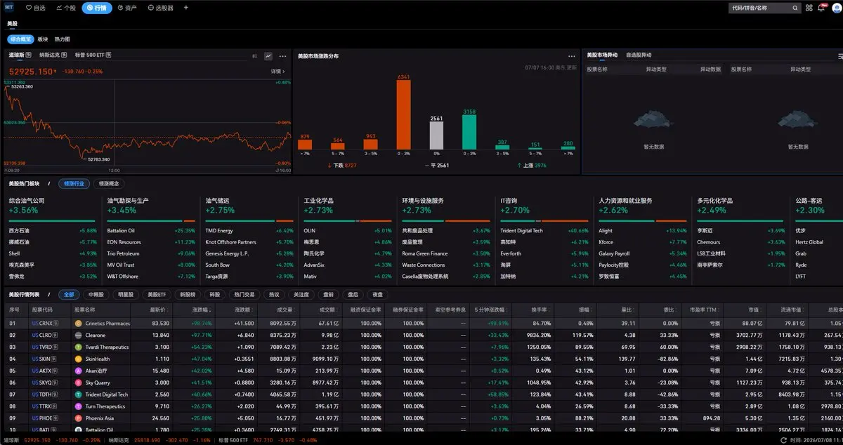Select the 纳斯达克 index tab
Screen dimensions: 843x445
tap(49, 55)
